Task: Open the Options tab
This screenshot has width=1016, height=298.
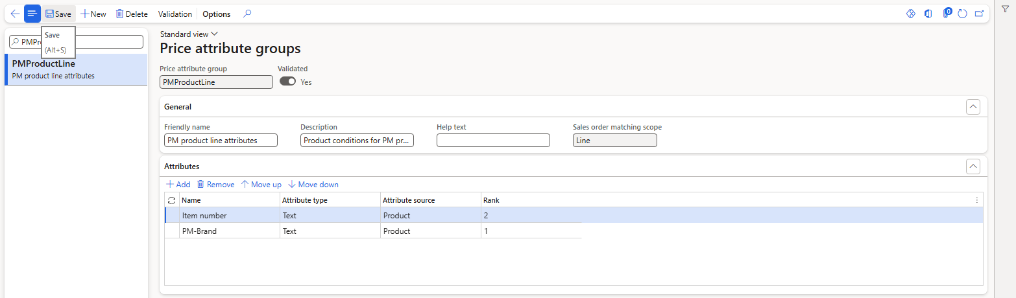Action: [x=216, y=14]
